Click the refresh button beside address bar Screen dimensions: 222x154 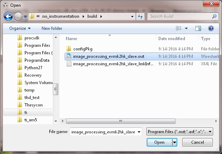(140, 16)
